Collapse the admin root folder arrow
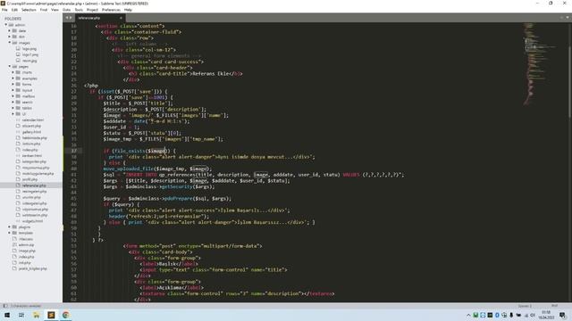Screen dimensions: 572x321 pyautogui.click(x=6, y=25)
